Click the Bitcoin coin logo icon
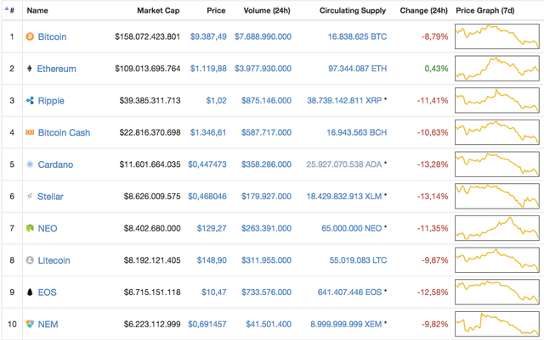The image size is (544, 340). pos(30,36)
